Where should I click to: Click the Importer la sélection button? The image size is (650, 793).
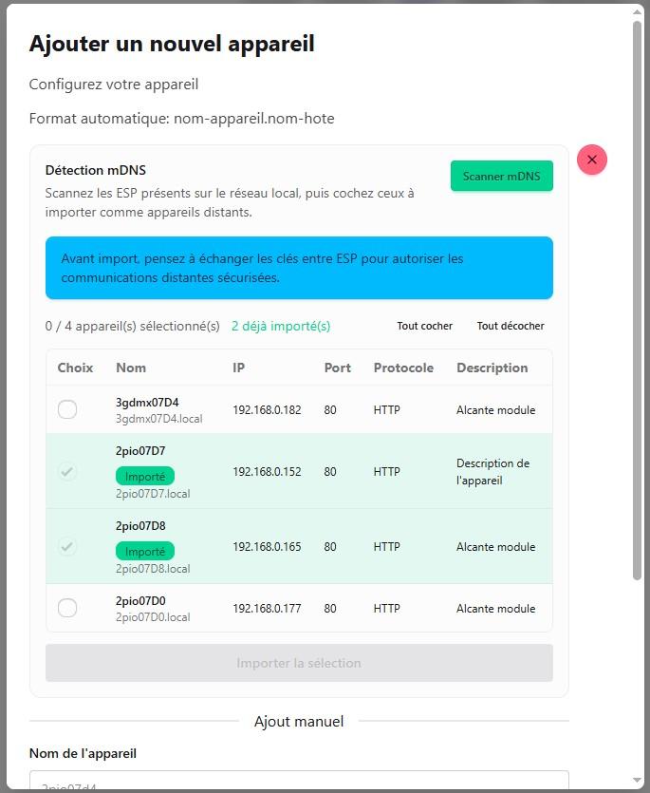[x=299, y=663]
